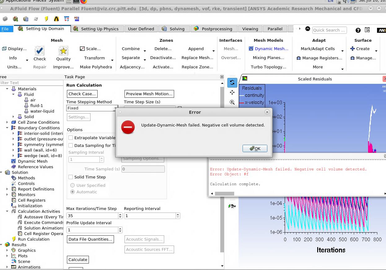Screen dimensions: 386x270
Task: Click Create surface plus icon
Action: [x=353, y=49]
